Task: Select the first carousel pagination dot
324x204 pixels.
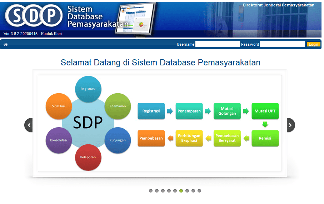Action: coord(151,191)
